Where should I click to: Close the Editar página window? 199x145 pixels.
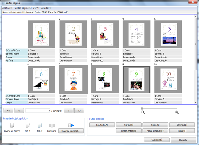click(x=193, y=2)
